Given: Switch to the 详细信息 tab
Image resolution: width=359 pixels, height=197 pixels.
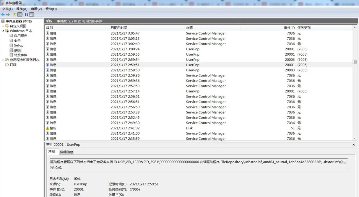Looking at the screenshot, I should [66, 152].
